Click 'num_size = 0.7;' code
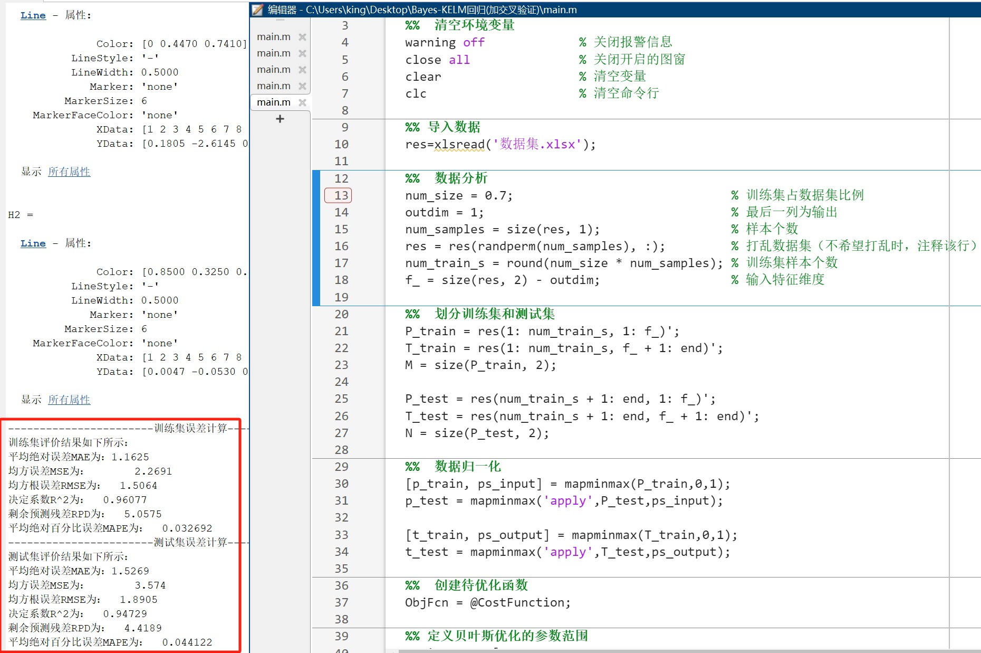Viewport: 981px width, 653px height. click(459, 195)
